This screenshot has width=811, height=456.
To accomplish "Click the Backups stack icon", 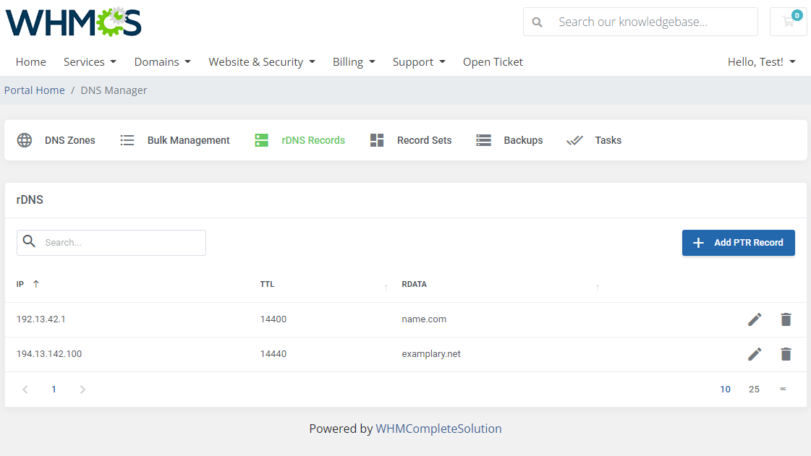I will point(483,140).
